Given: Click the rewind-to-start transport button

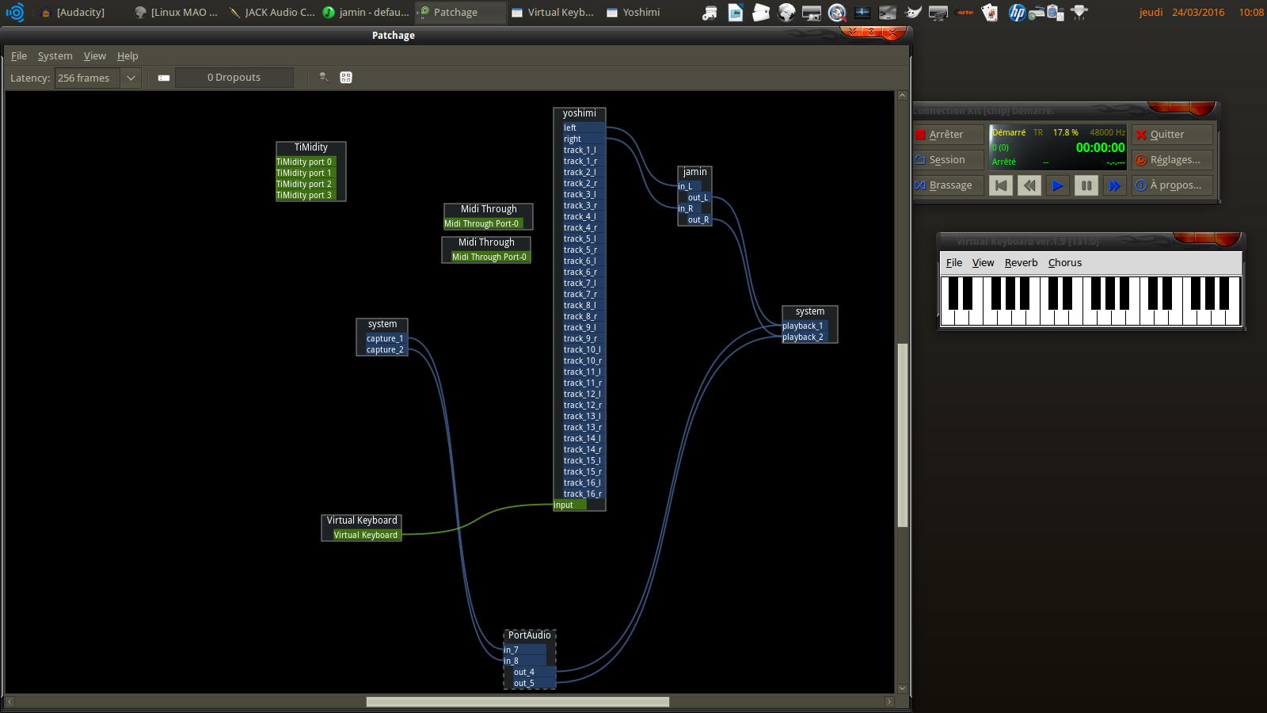Looking at the screenshot, I should pyautogui.click(x=1001, y=185).
